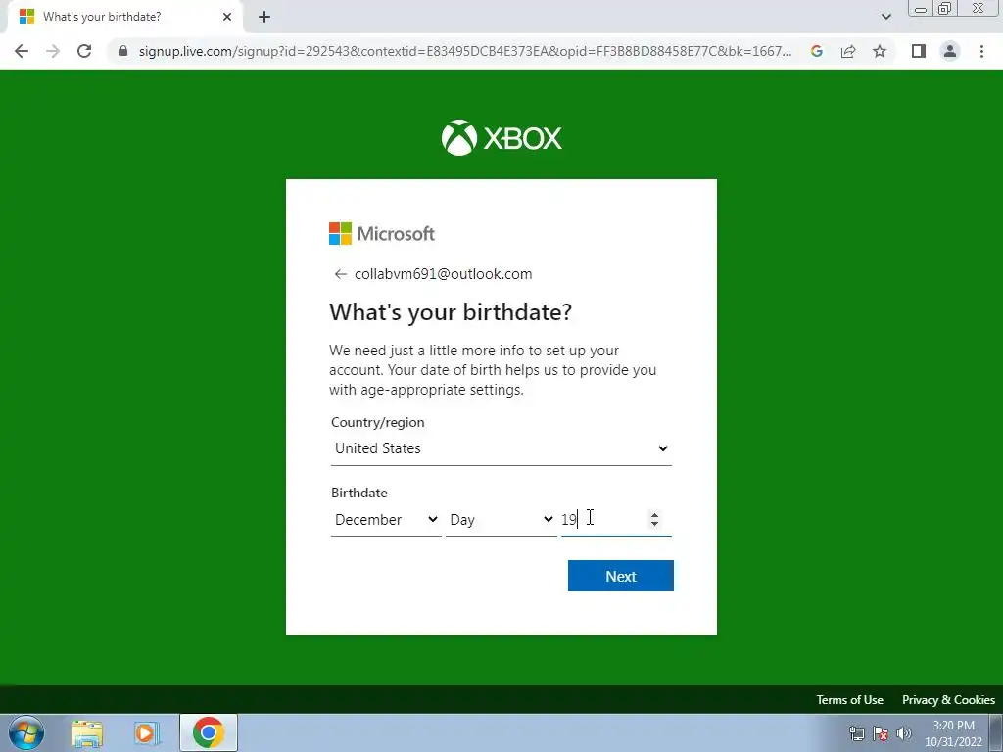Open Chrome three-dot menu
This screenshot has width=1003, height=752.
point(981,51)
